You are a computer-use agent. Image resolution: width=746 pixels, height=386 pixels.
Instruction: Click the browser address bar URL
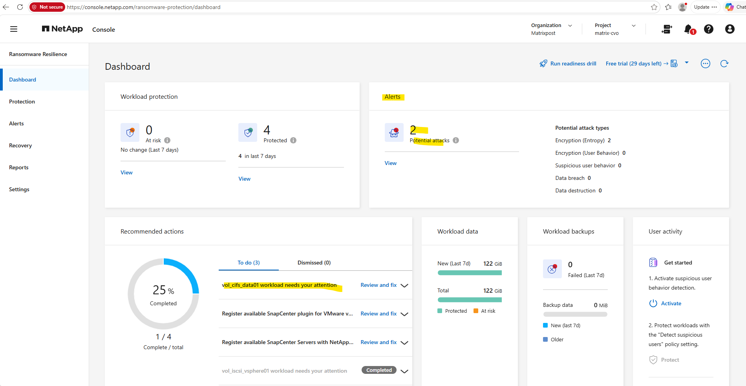(x=143, y=7)
